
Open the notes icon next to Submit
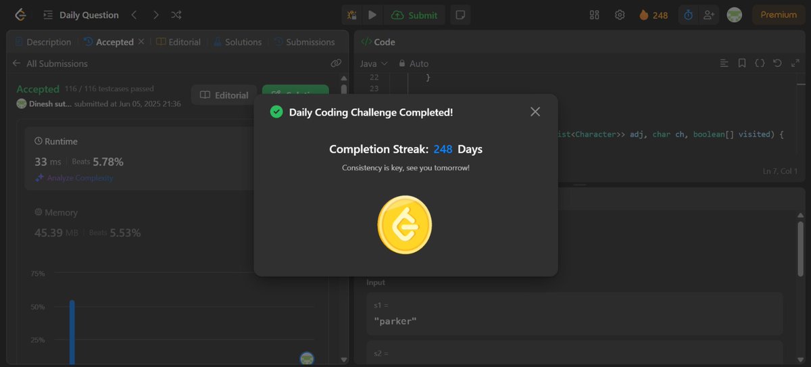[x=460, y=15]
